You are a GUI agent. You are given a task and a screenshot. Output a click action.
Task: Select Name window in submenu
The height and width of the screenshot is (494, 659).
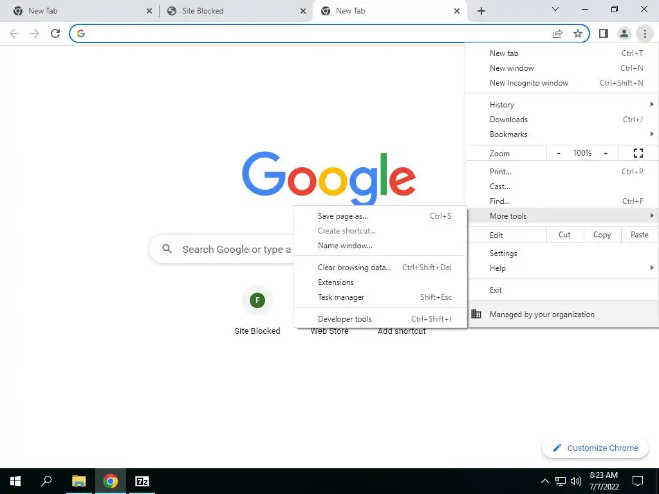coord(380,246)
